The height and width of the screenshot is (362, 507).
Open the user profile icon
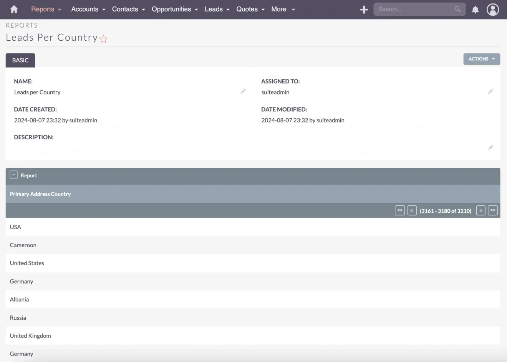pyautogui.click(x=493, y=10)
